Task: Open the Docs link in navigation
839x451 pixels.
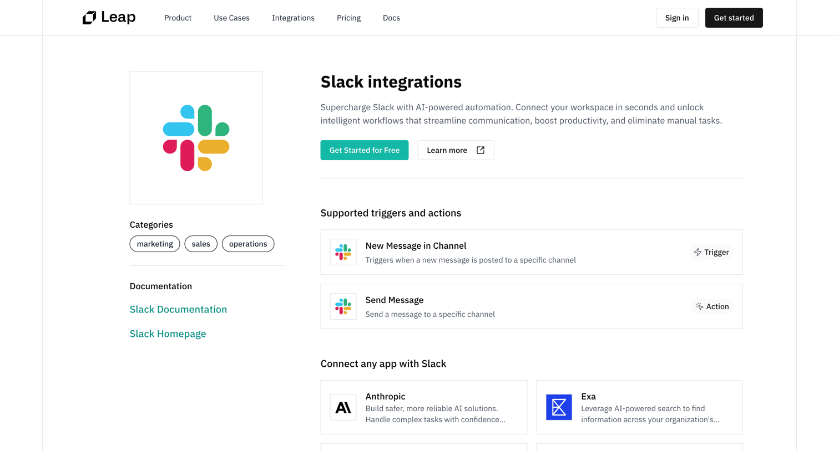Action: (391, 18)
